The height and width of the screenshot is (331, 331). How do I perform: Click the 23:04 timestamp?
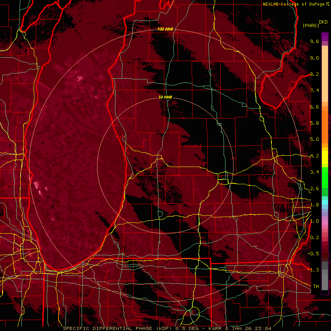tap(264, 328)
